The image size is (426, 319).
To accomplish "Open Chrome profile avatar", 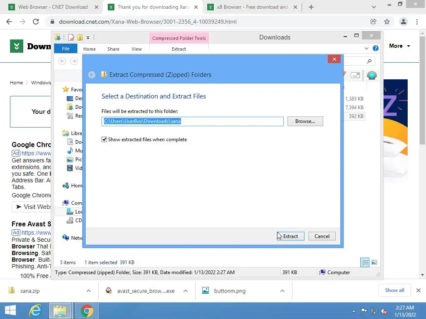I will (x=404, y=22).
